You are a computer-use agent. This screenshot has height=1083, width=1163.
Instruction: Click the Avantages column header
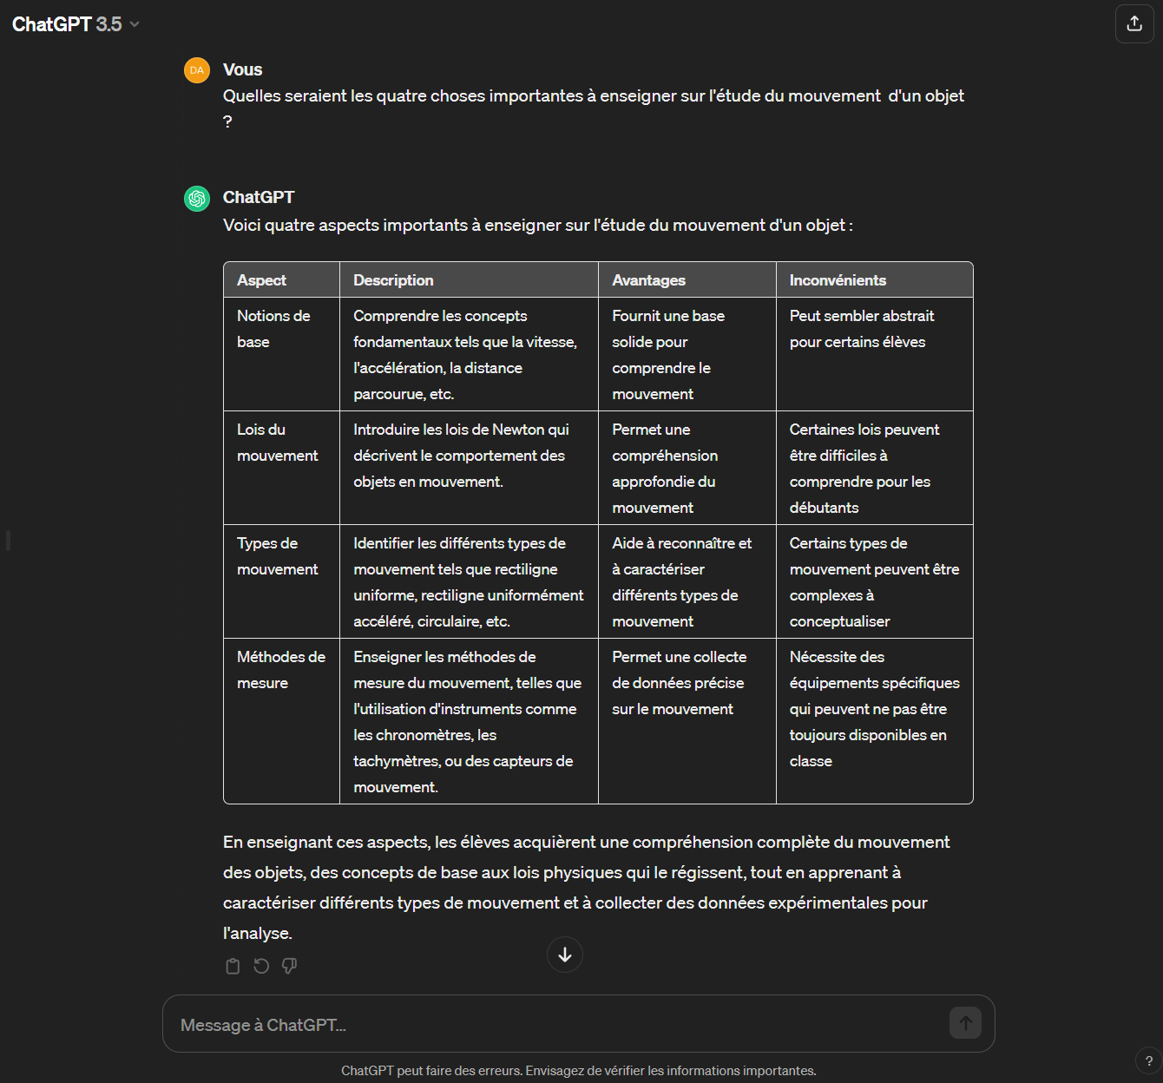tap(648, 280)
